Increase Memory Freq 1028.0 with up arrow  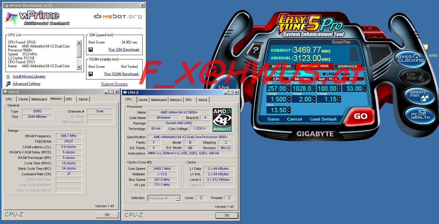tap(314, 87)
